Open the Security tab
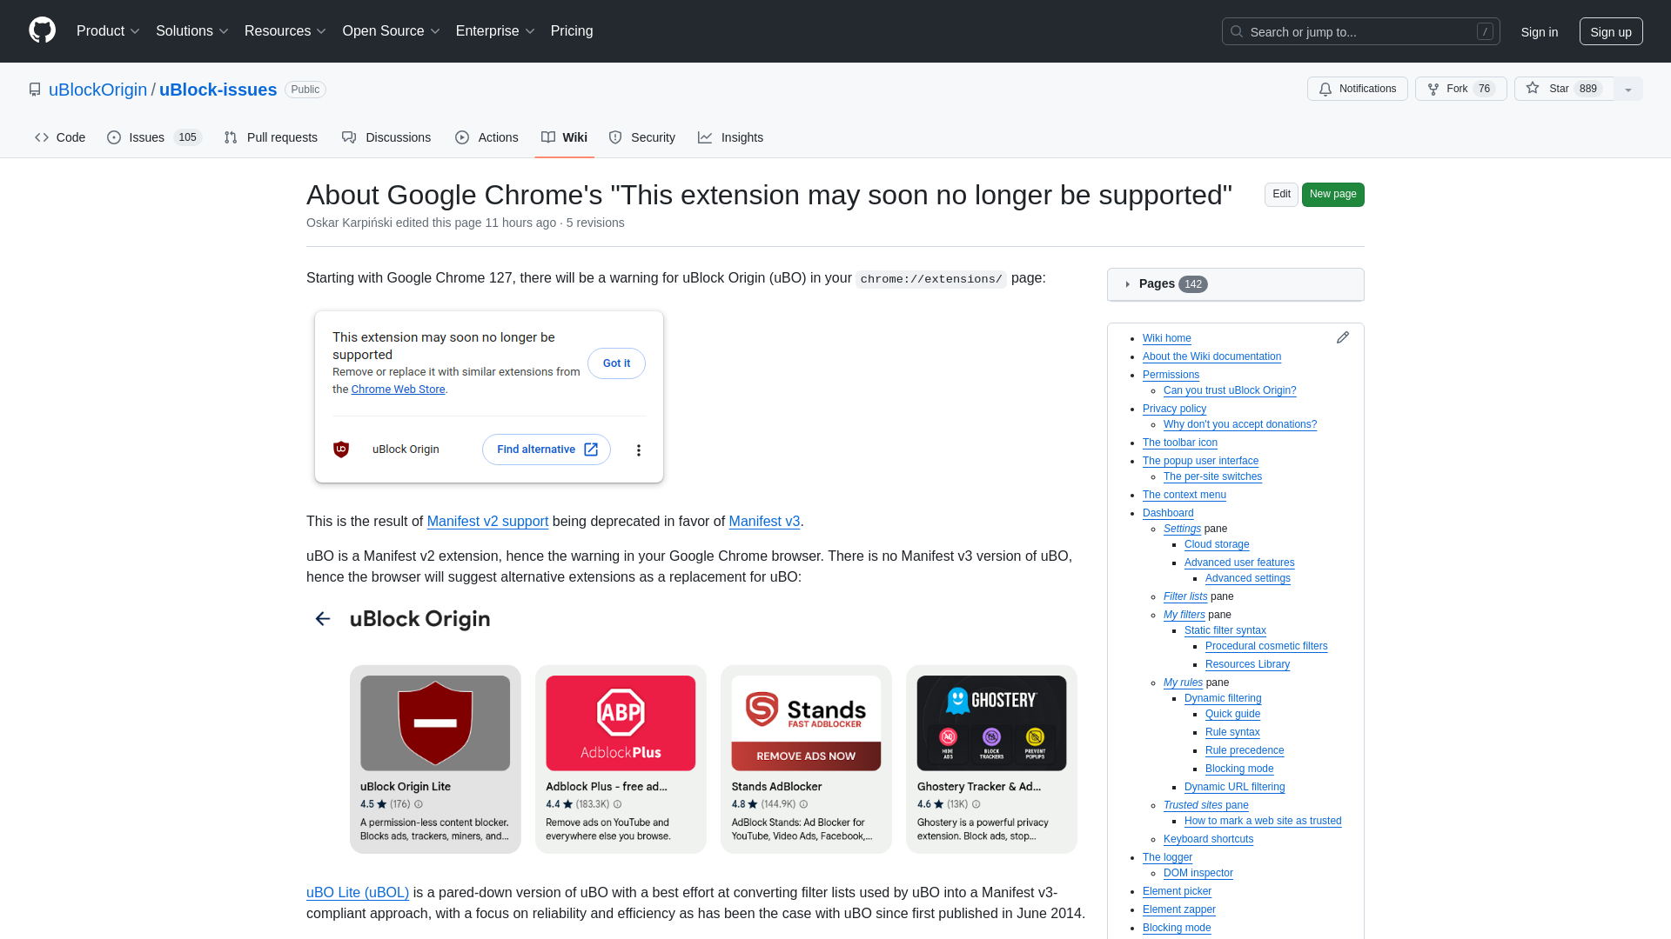Viewport: 1671px width, 939px height. 642,137
